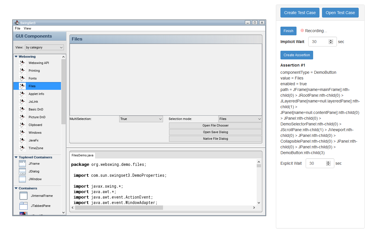Click the SwingSet3 title bar Java icon
The height and width of the screenshot is (233, 373).
[17, 22]
